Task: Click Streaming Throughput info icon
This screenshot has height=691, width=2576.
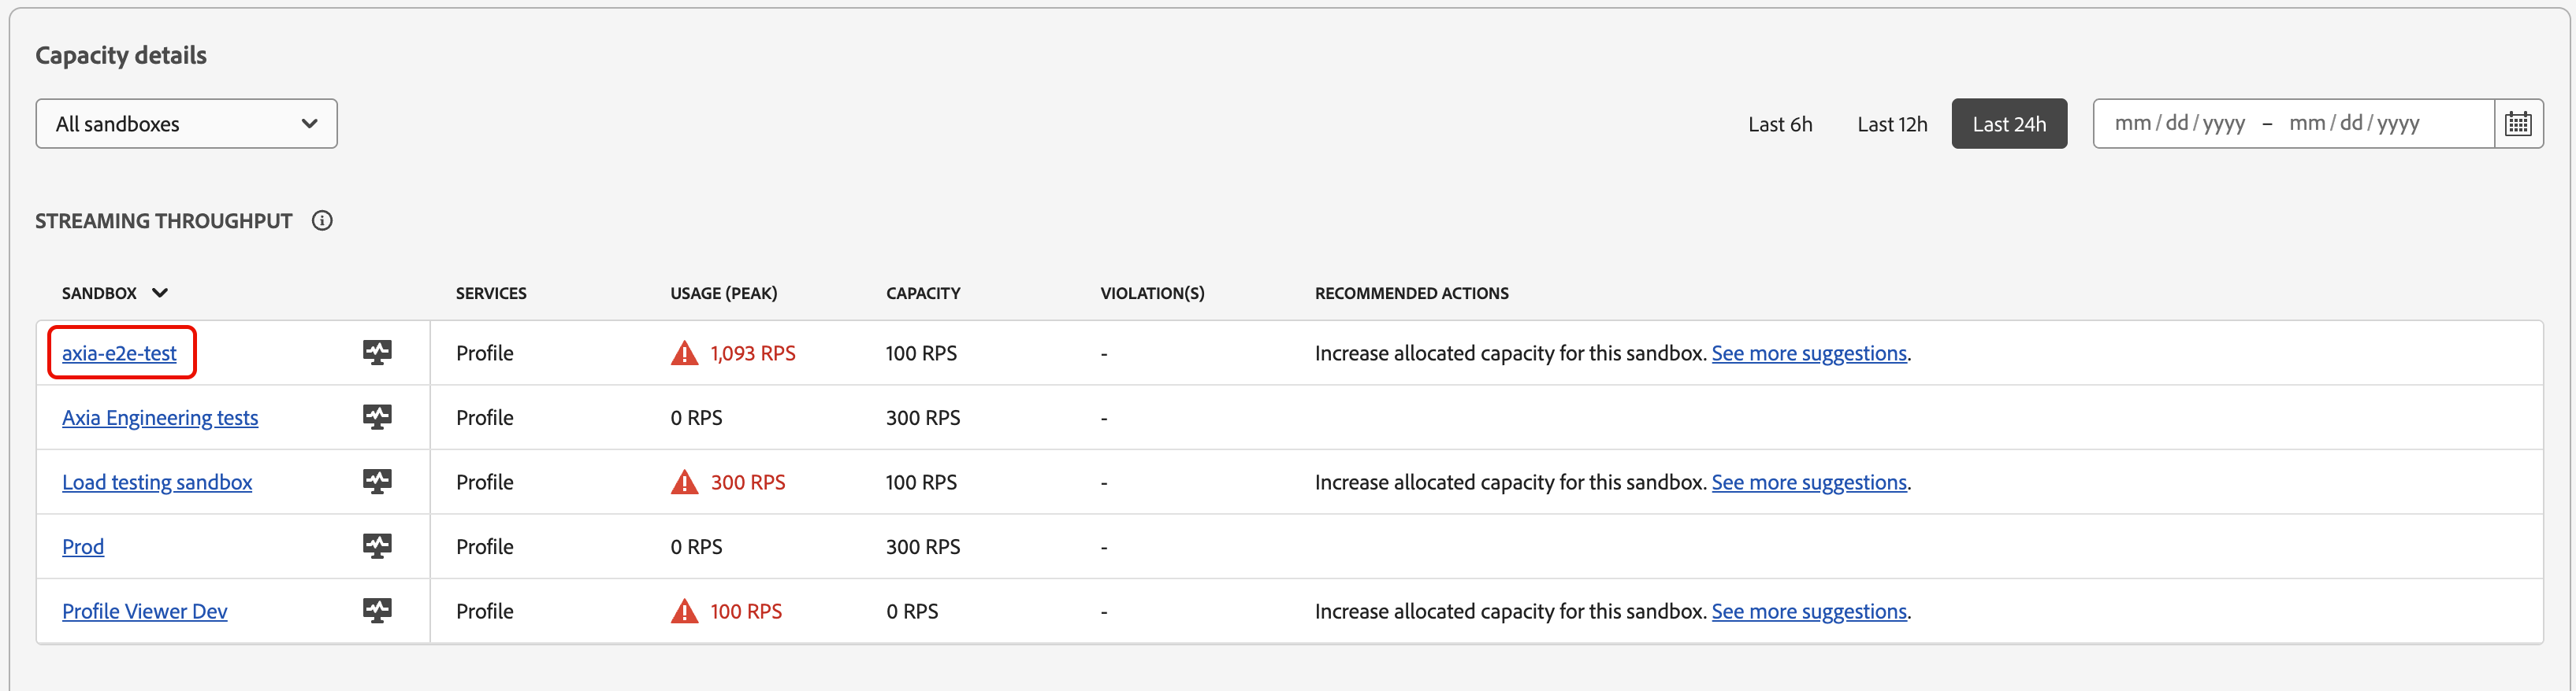Action: (322, 220)
